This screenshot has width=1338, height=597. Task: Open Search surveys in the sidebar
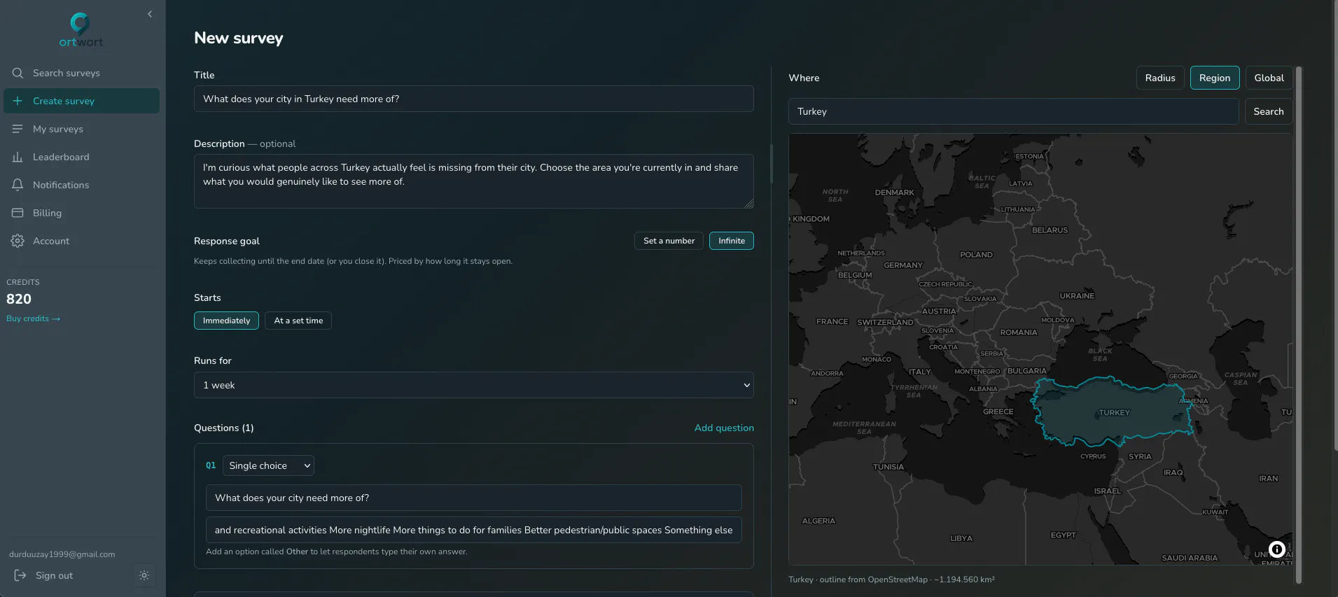coord(81,73)
